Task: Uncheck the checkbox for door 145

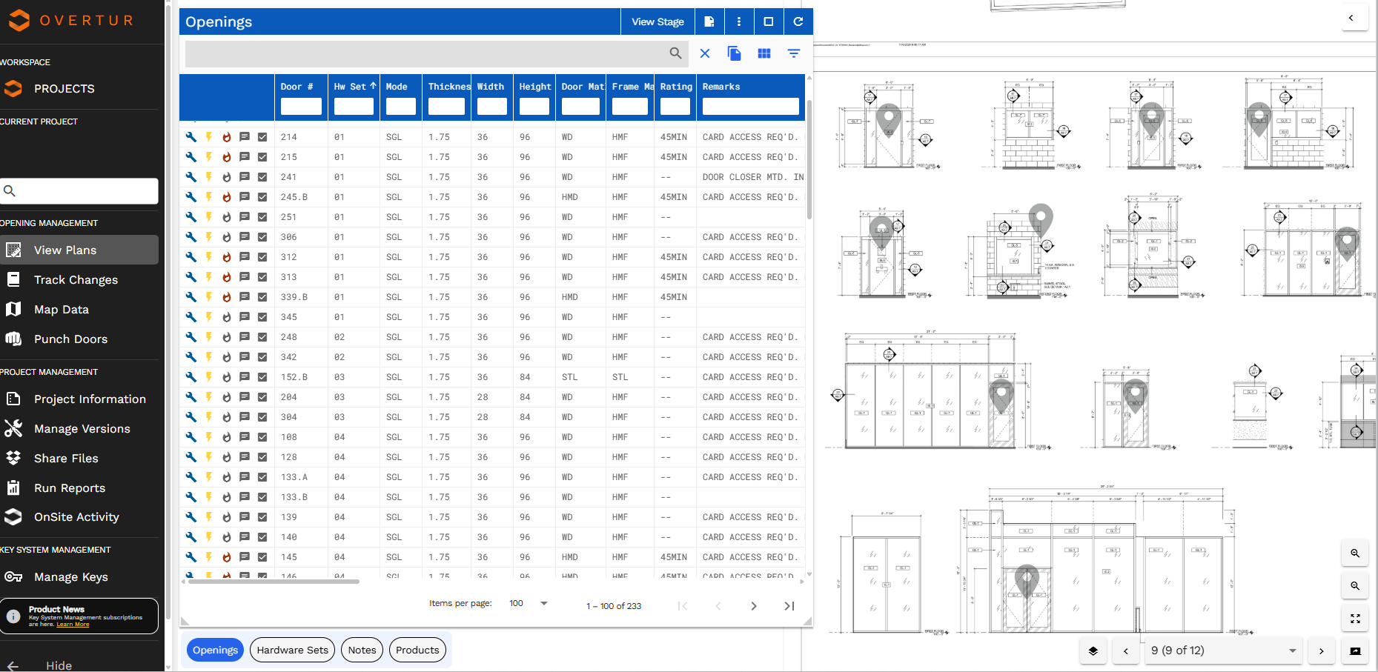Action: pyautogui.click(x=262, y=557)
